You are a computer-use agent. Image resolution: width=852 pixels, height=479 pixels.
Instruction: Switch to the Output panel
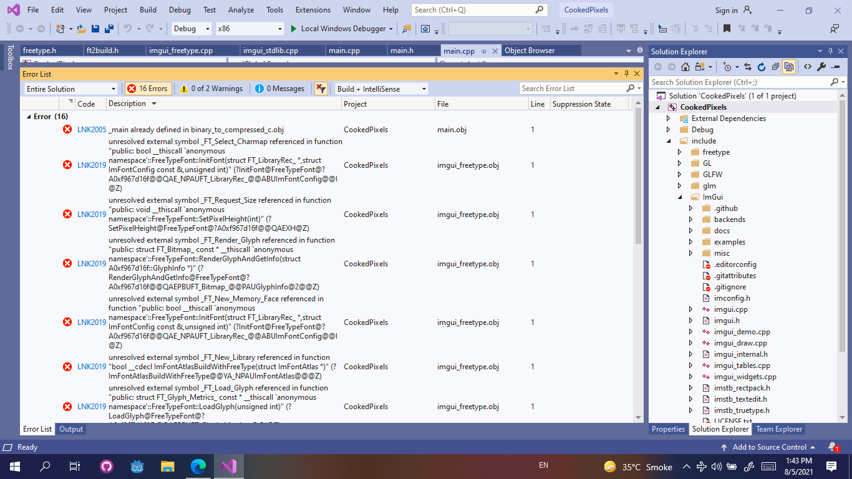(70, 429)
